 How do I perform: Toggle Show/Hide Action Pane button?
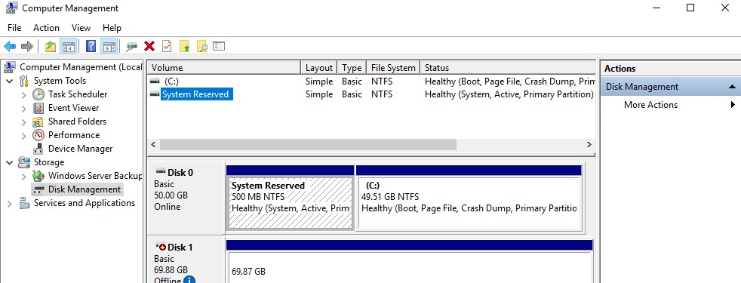tap(109, 46)
